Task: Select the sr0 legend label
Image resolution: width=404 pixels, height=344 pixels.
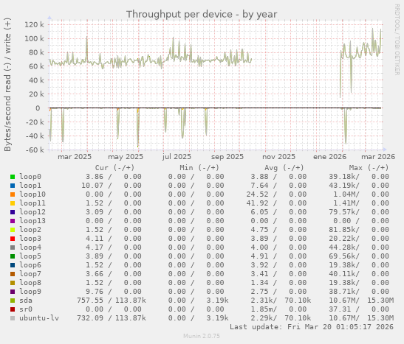Action: click(26, 309)
